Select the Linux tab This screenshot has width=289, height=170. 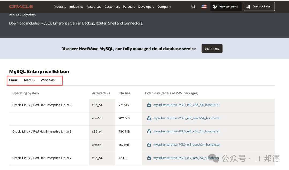coord(13,80)
